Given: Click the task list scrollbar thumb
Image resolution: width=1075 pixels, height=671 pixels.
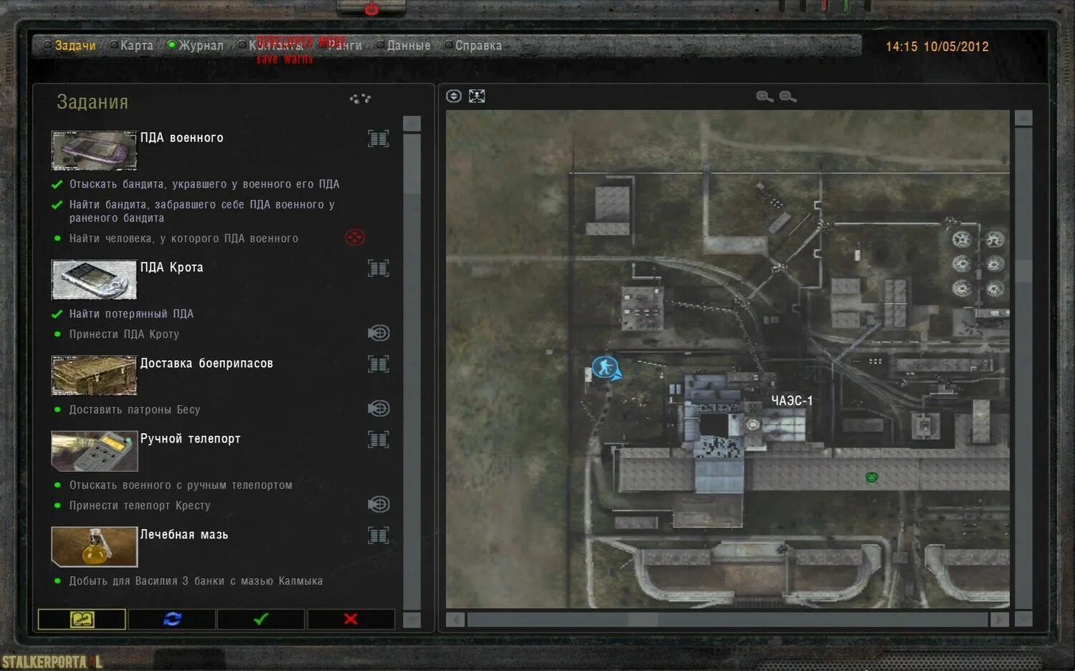Looking at the screenshot, I should (412, 163).
